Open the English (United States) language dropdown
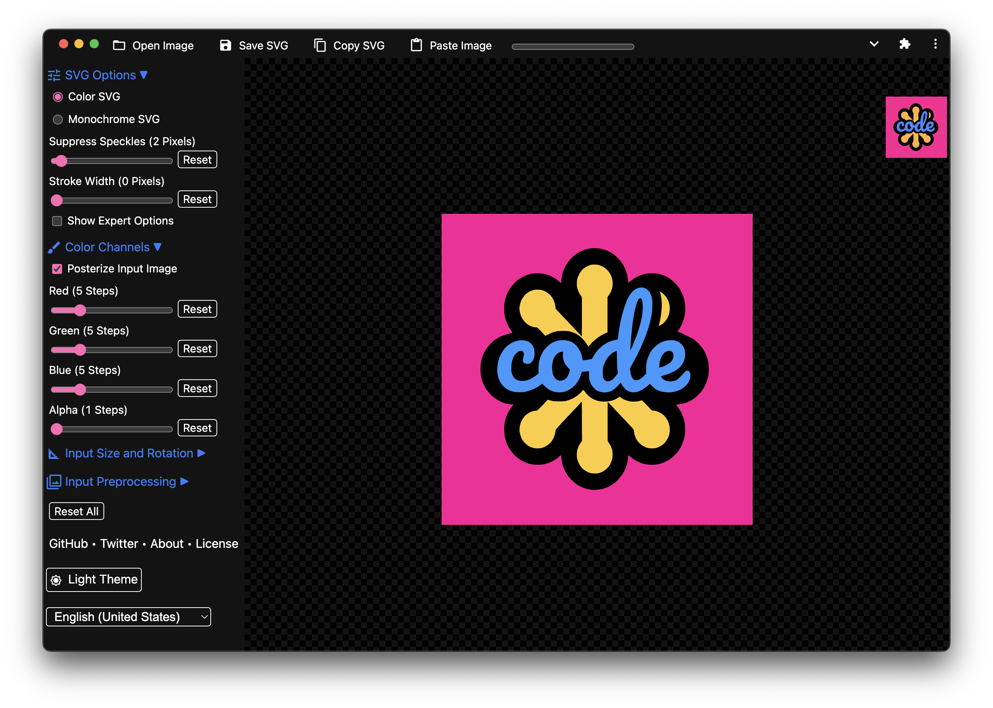 129,617
